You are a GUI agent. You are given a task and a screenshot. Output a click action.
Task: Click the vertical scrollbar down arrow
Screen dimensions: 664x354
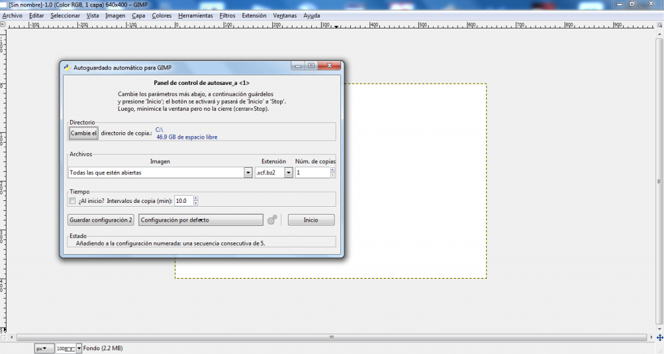(x=659, y=329)
